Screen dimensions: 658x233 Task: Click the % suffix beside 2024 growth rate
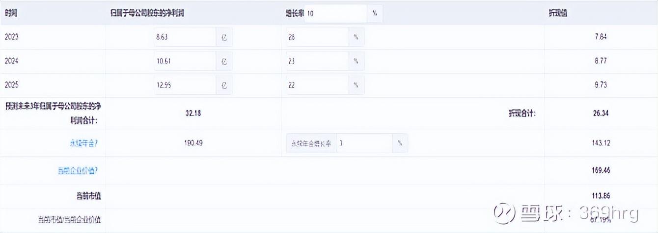coord(356,61)
